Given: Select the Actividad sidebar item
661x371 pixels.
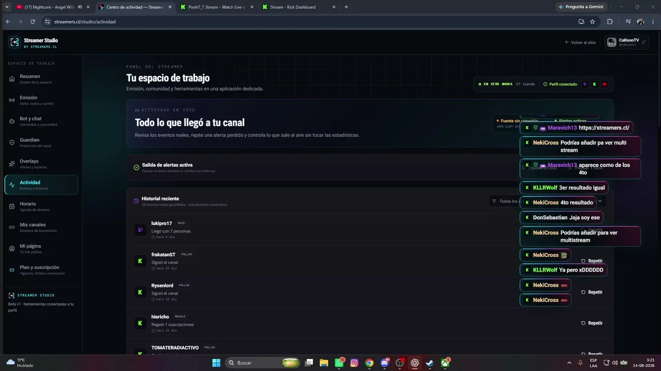Looking at the screenshot, I should pos(41,185).
